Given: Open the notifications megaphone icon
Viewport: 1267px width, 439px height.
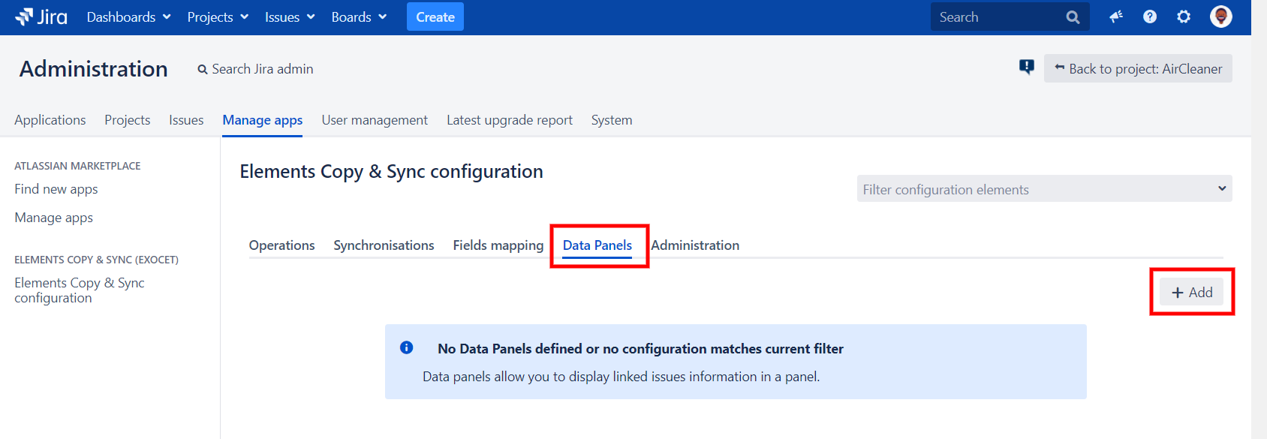Looking at the screenshot, I should click(1116, 17).
